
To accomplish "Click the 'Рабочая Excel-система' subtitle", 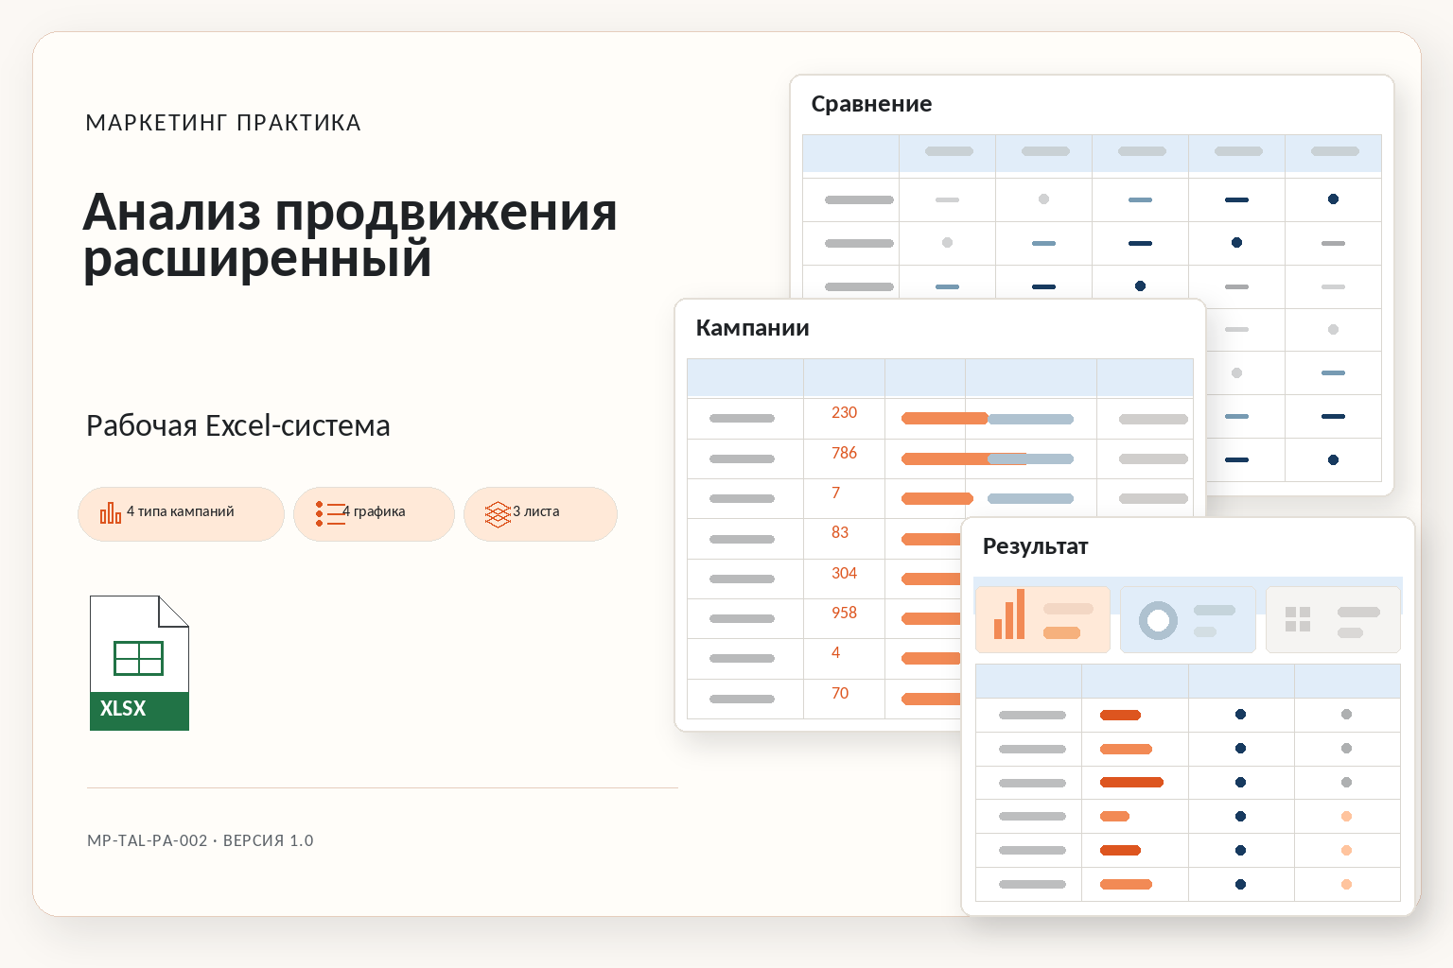I will click(238, 426).
